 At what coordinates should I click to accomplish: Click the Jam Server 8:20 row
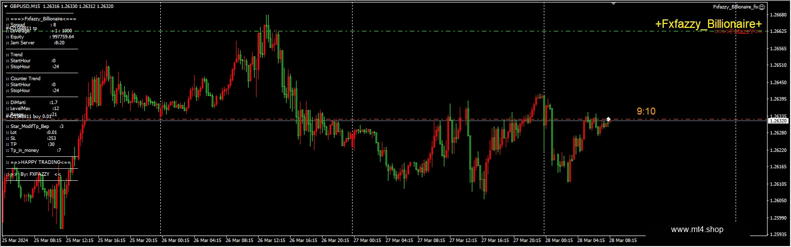(x=35, y=43)
